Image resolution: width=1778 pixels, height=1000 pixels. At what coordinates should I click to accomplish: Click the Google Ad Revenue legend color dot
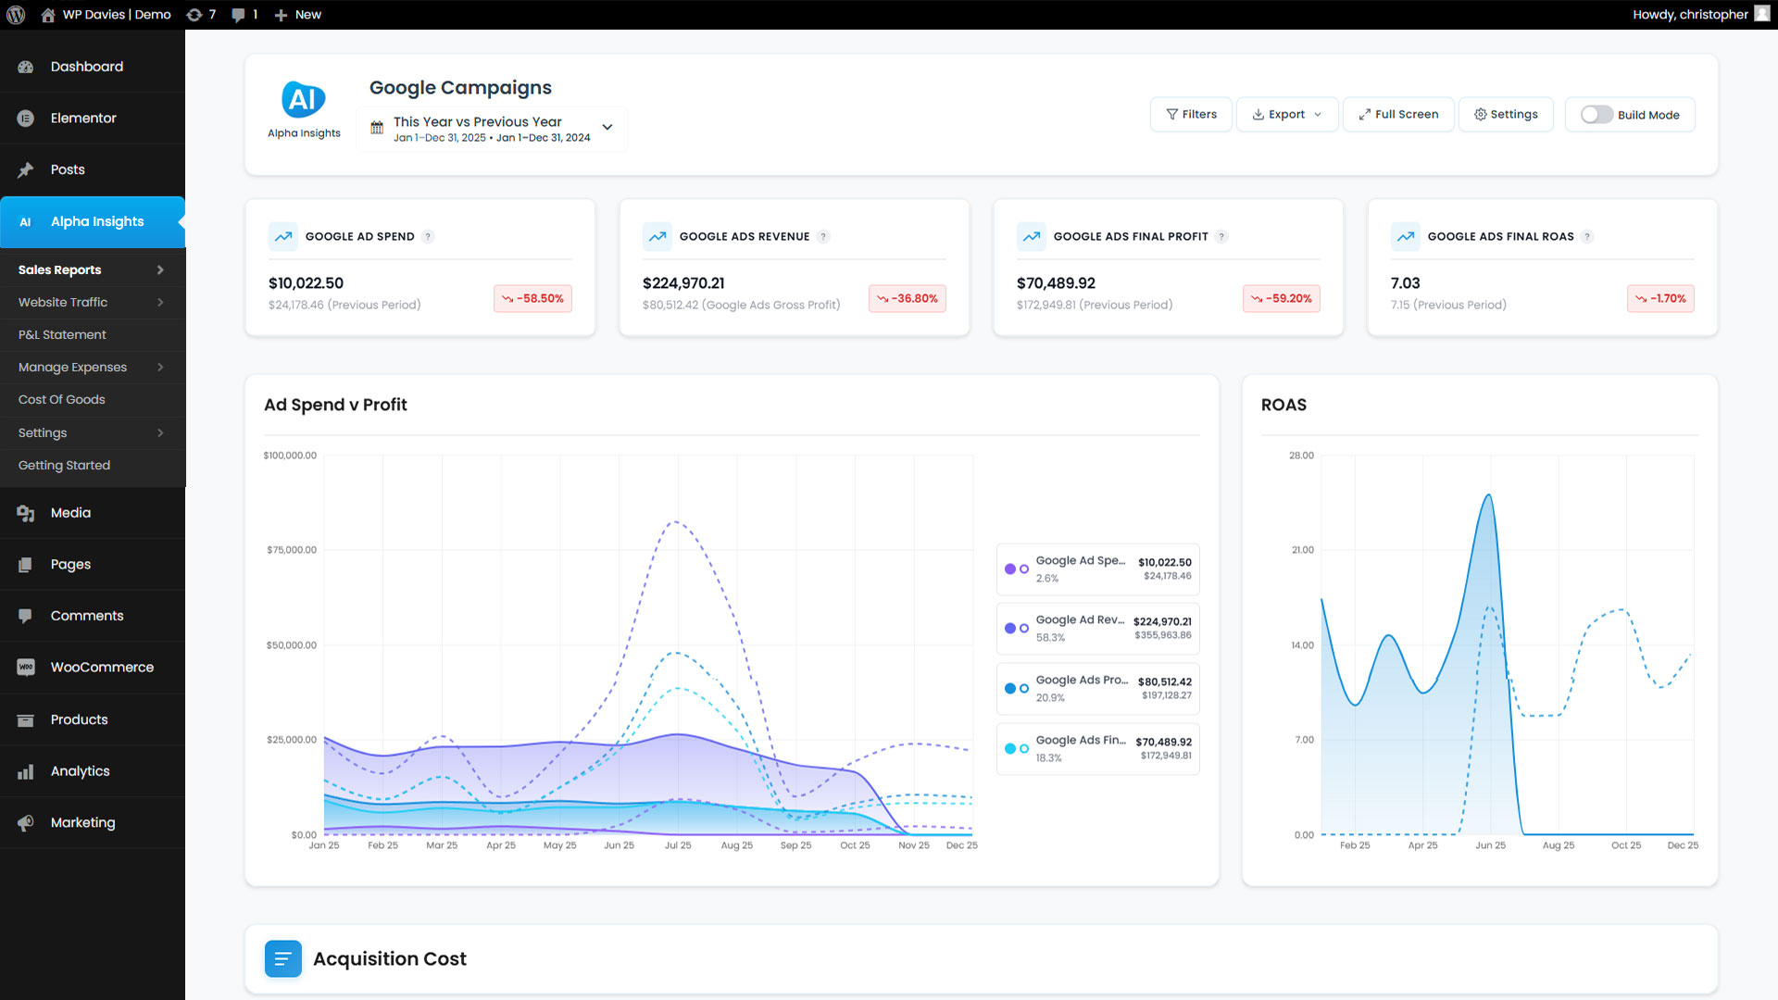tap(1010, 629)
